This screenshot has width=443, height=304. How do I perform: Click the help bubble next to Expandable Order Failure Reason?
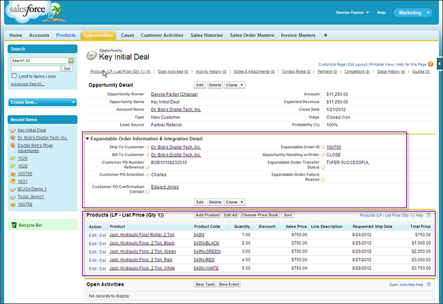322,179
